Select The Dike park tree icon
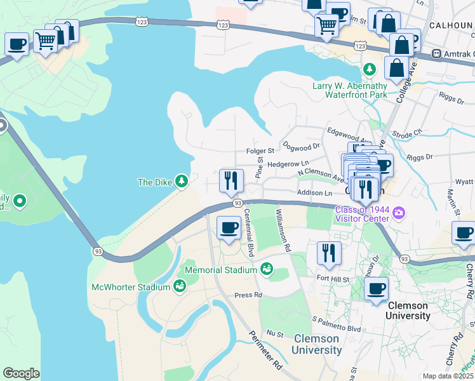The height and width of the screenshot is (381, 475). pyautogui.click(x=182, y=182)
